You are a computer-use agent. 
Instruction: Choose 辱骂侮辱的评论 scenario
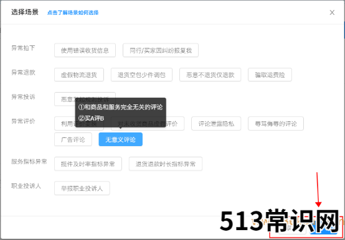tap(276, 124)
